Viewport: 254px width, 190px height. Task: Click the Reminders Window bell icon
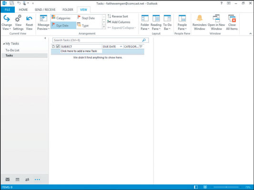coord(199,18)
